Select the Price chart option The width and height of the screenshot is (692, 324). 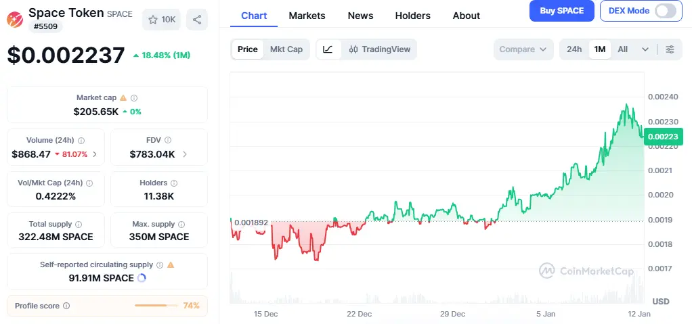coord(248,49)
